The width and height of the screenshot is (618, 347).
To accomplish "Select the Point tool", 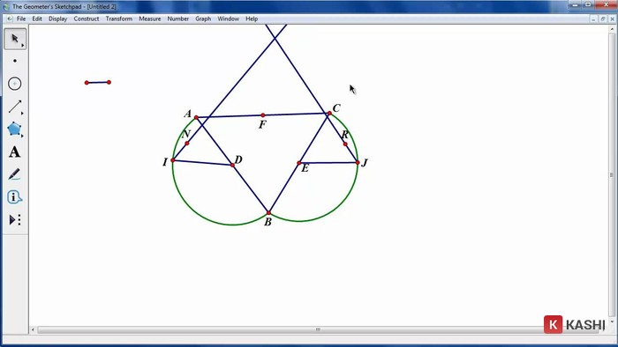I will pos(15,61).
